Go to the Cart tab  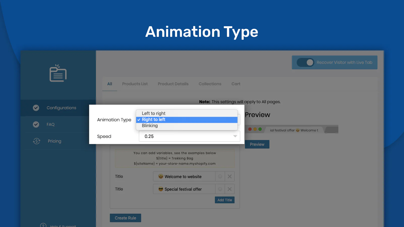click(236, 84)
